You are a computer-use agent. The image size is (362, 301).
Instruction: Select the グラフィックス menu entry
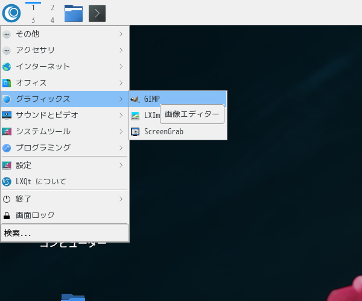[65, 99]
